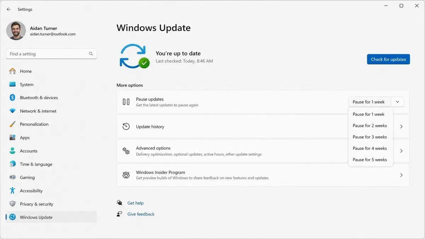Expand Update history chevron
Image resolution: width=425 pixels, height=239 pixels.
pyautogui.click(x=401, y=126)
